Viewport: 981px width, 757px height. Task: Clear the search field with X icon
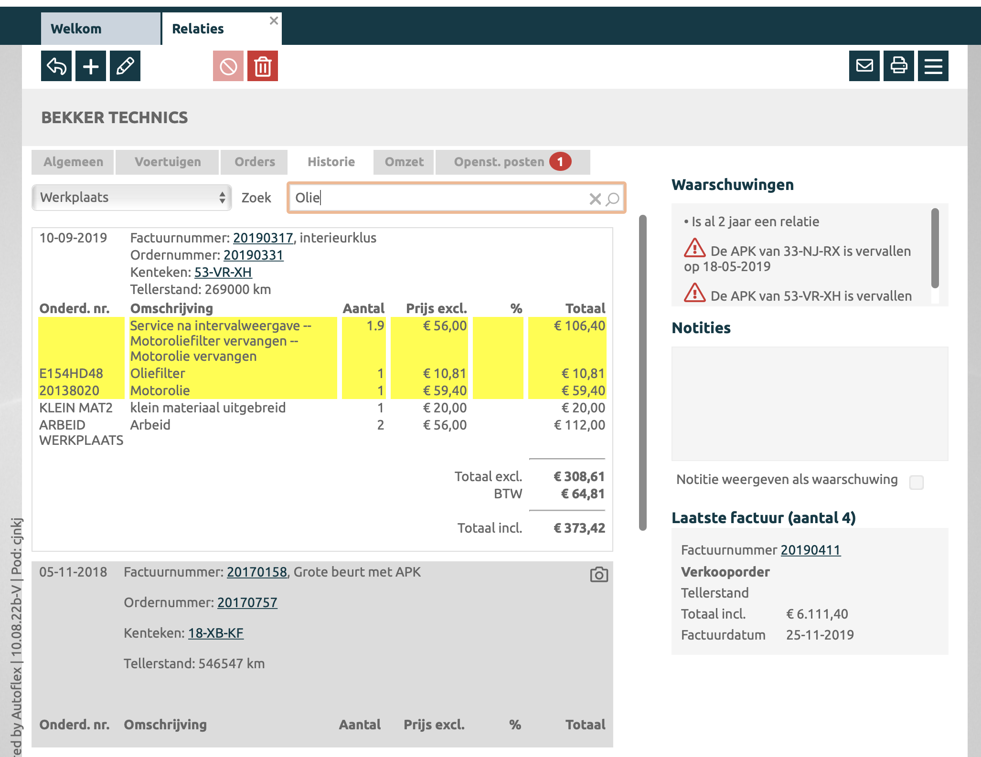[595, 199]
